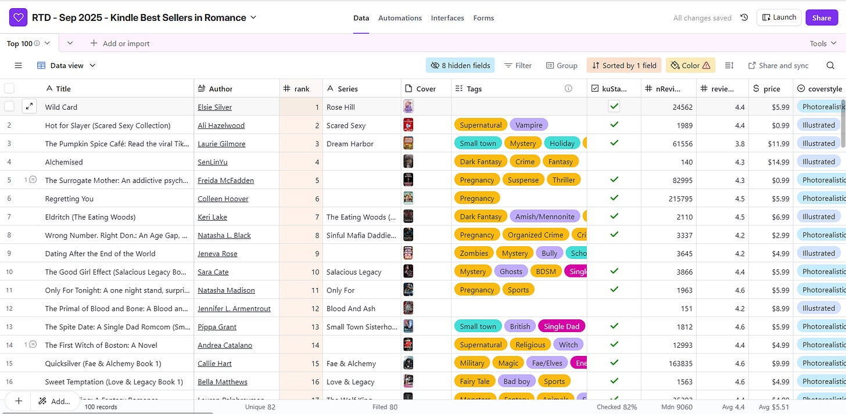Open Regretting You cover thumbnail
This screenshot has height=414, width=846.
point(408,198)
